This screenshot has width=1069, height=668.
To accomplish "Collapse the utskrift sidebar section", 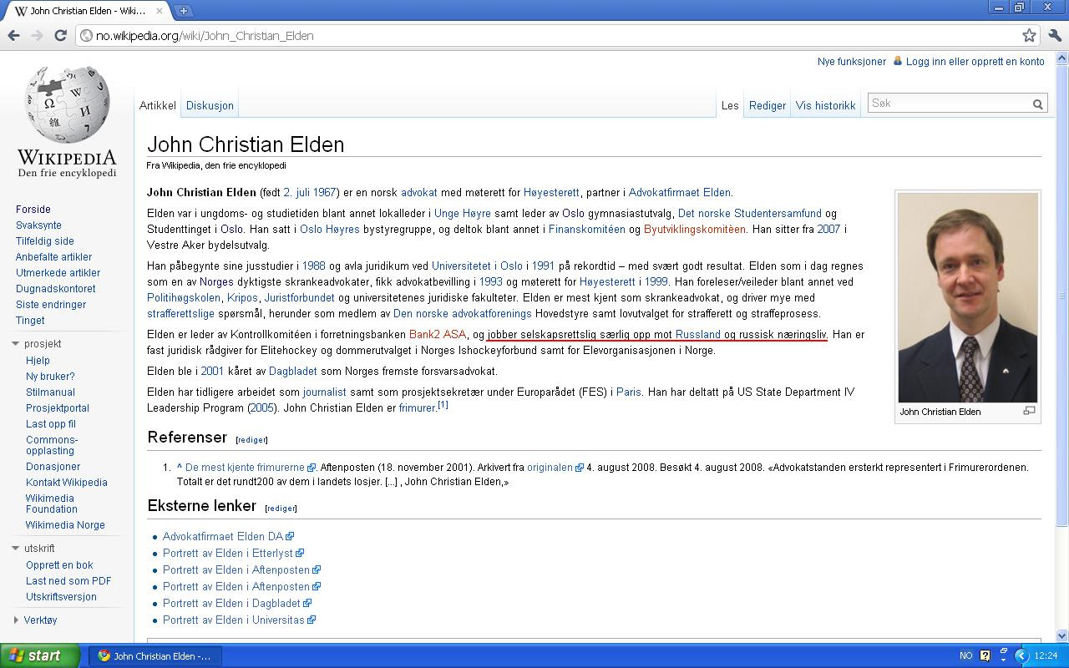I will pos(15,549).
